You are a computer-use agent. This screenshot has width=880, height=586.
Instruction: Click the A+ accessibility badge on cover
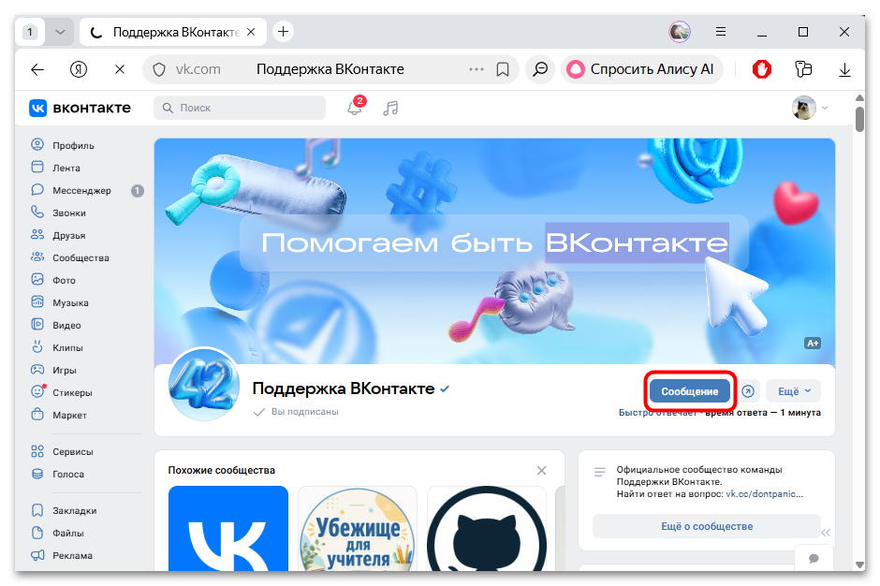click(812, 343)
